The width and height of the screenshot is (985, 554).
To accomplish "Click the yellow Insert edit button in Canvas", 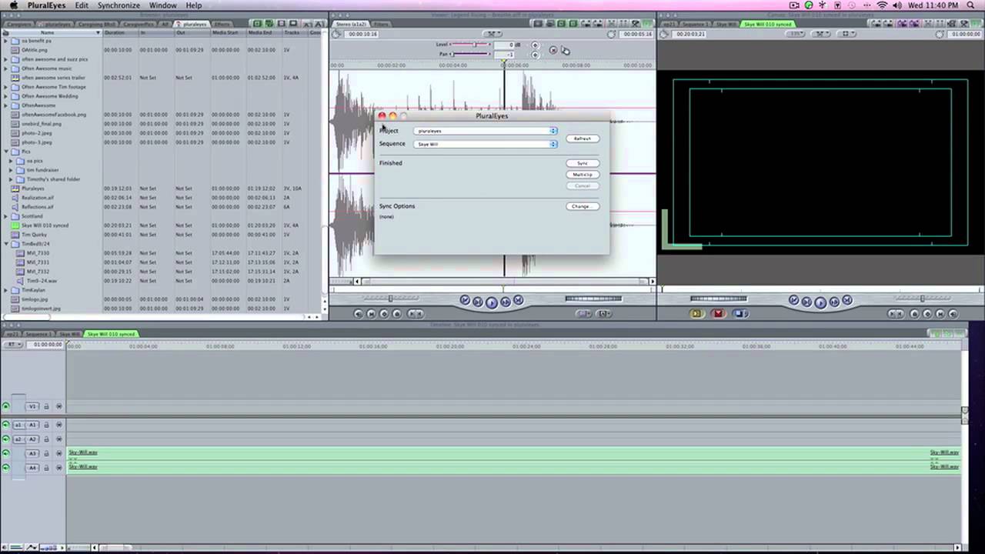I will pos(696,314).
